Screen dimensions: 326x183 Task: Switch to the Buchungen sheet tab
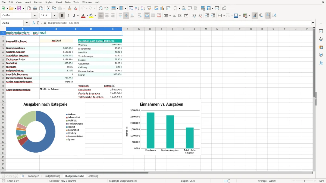pos(33,176)
